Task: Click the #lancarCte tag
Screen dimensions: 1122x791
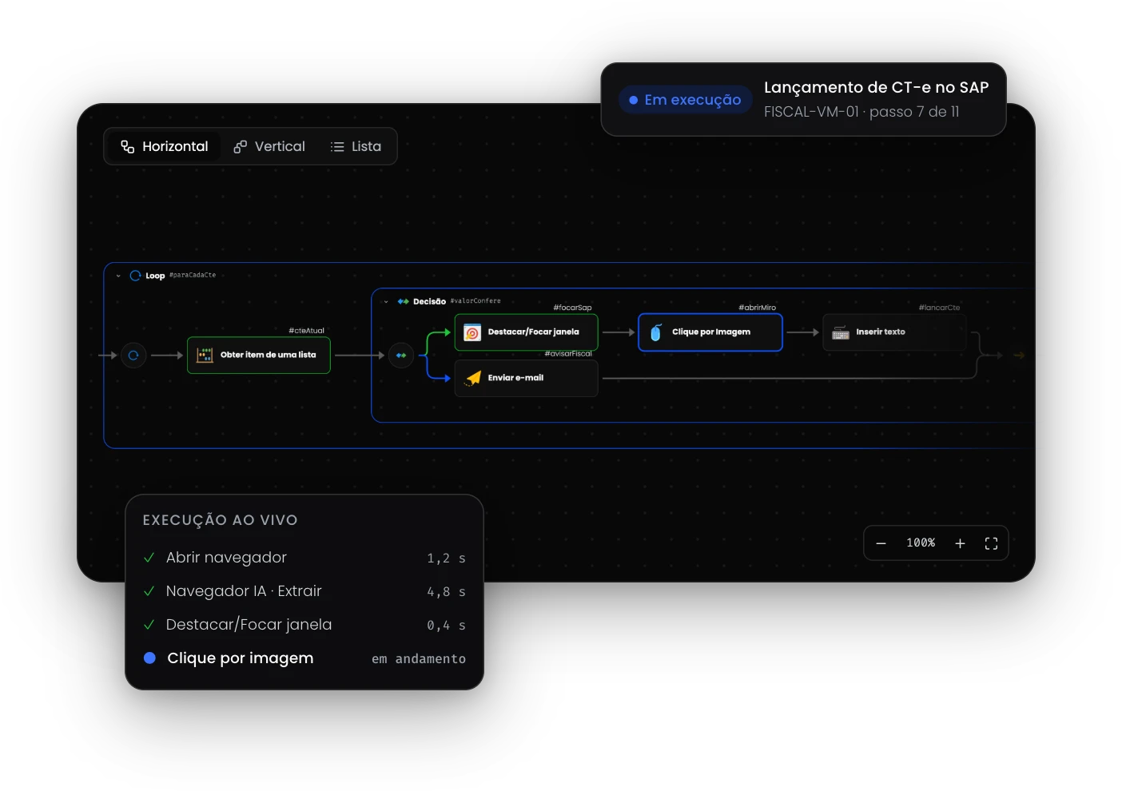Action: coord(940,308)
